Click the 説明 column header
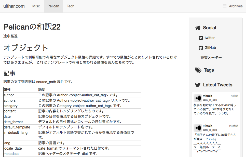 point(90,90)
